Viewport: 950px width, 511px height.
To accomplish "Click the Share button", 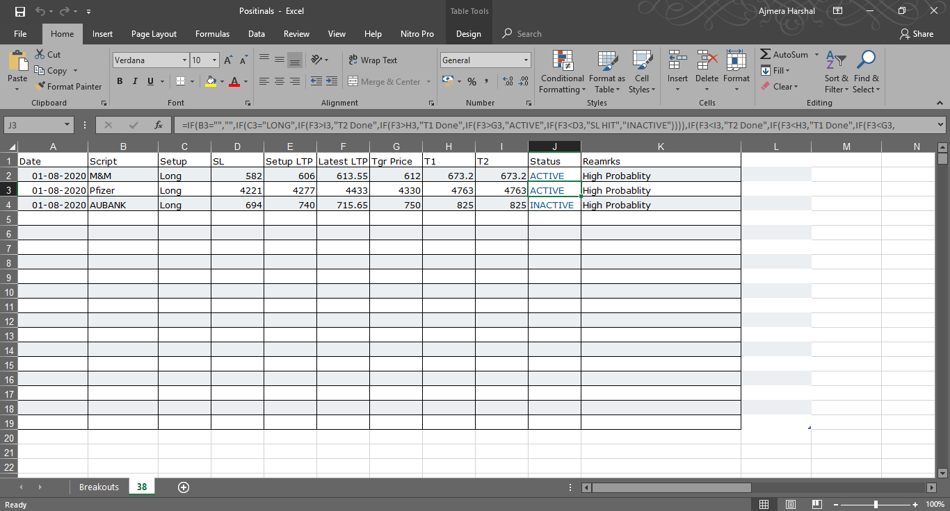I will (x=917, y=34).
